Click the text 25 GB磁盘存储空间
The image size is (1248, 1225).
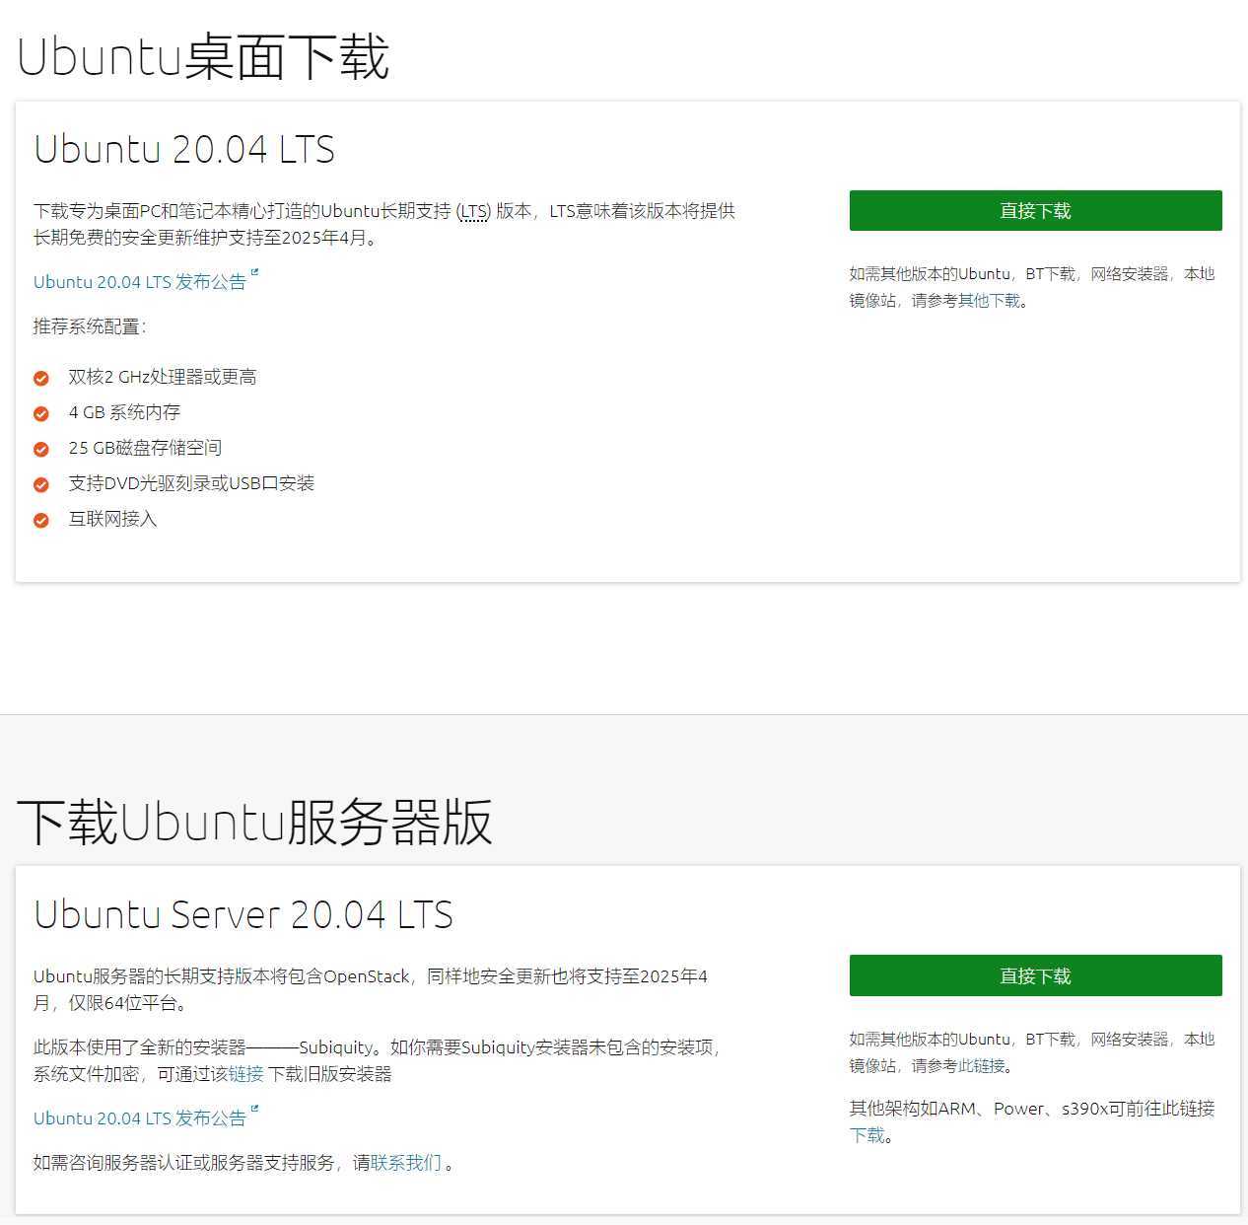pos(145,448)
